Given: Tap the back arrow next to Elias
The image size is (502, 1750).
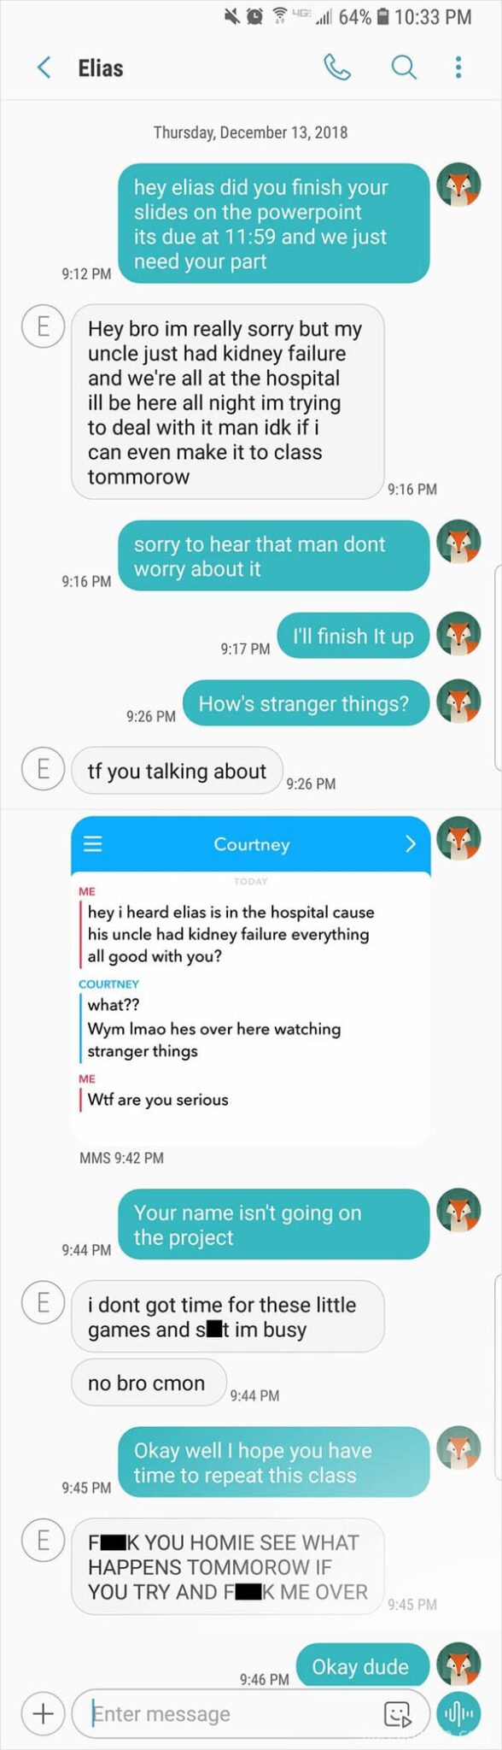Looking at the screenshot, I should 44,68.
